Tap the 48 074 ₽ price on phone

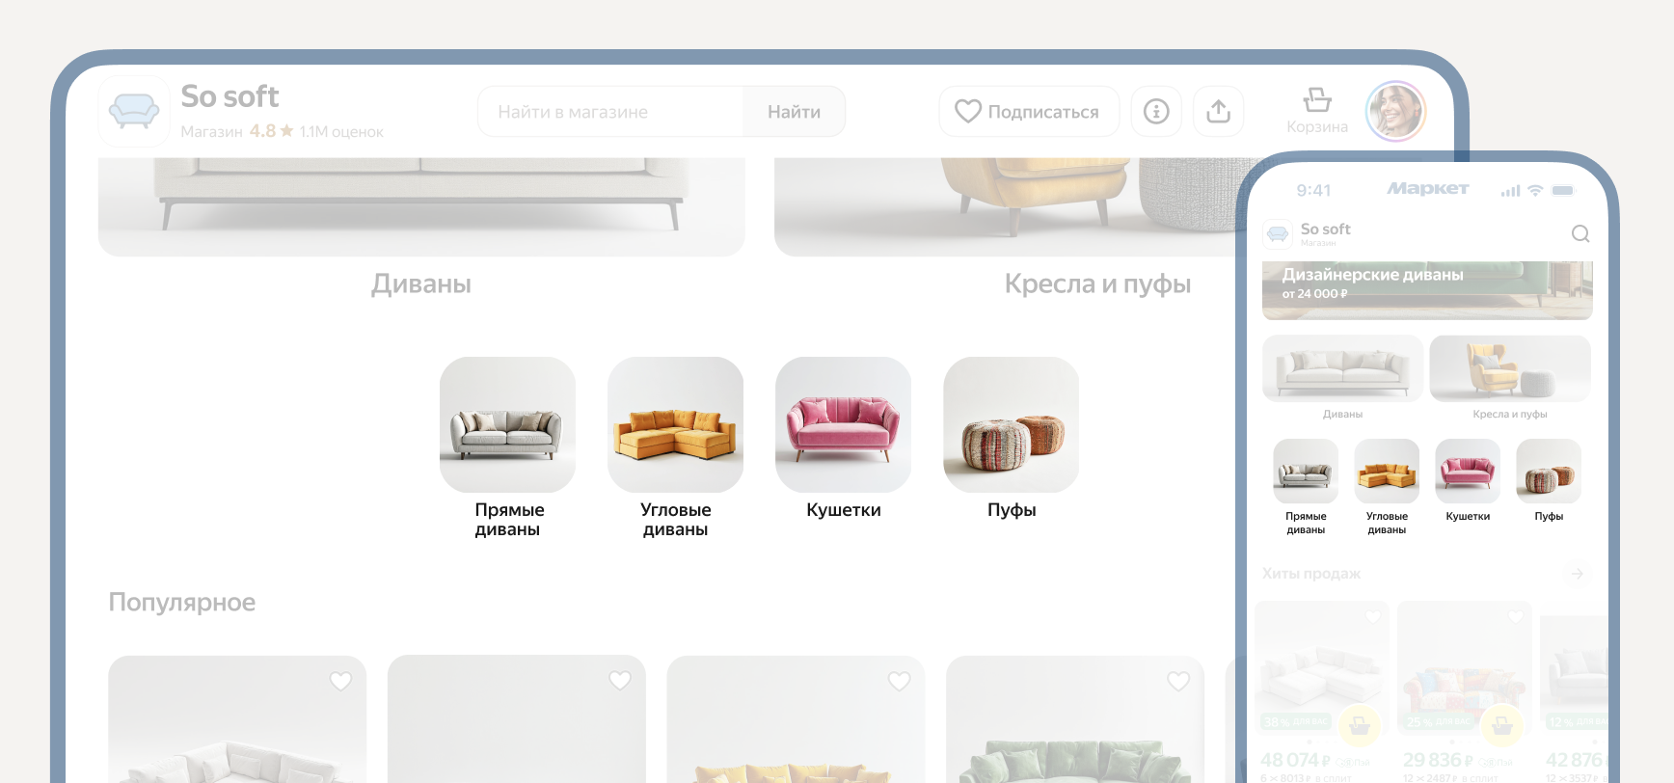pos(1296,760)
